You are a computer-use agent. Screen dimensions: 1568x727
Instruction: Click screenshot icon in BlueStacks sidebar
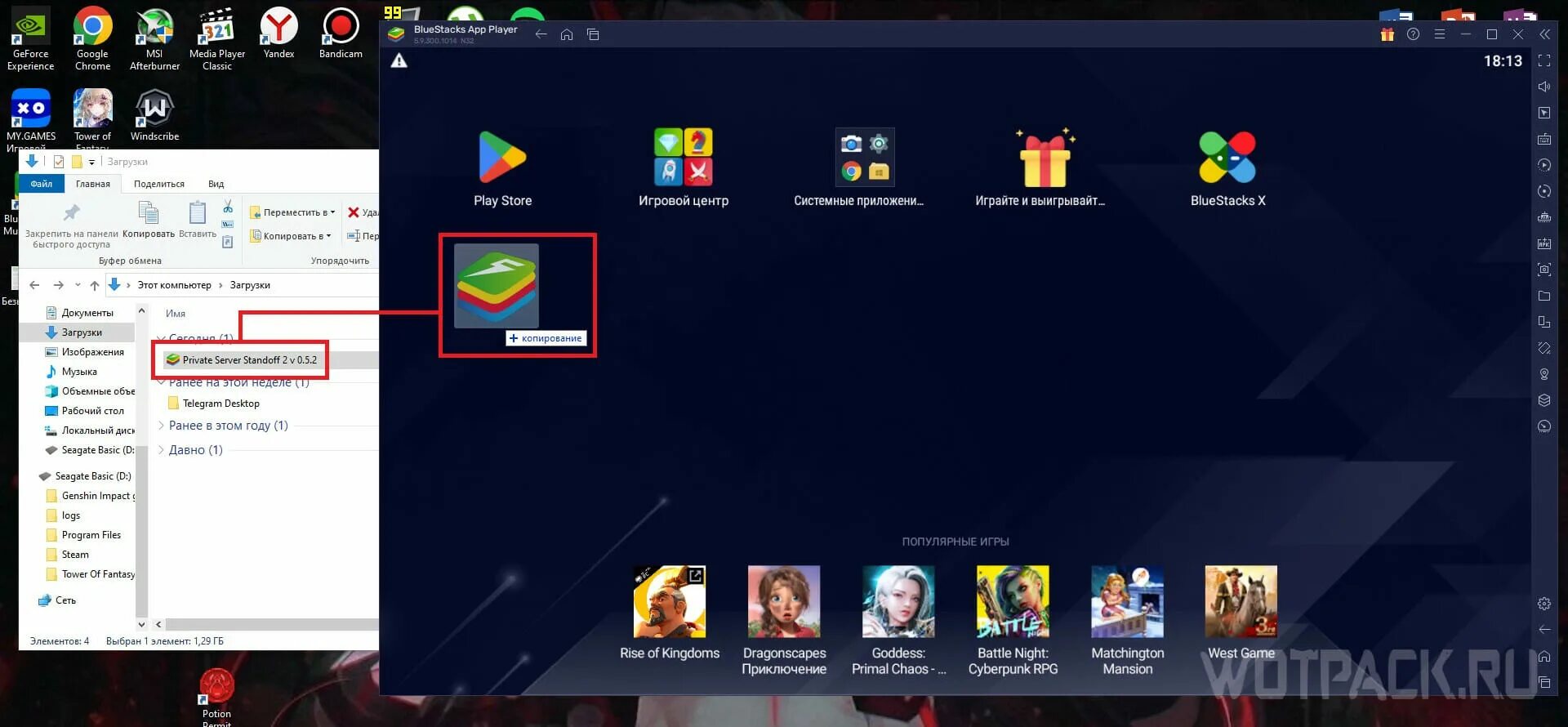(1543, 270)
